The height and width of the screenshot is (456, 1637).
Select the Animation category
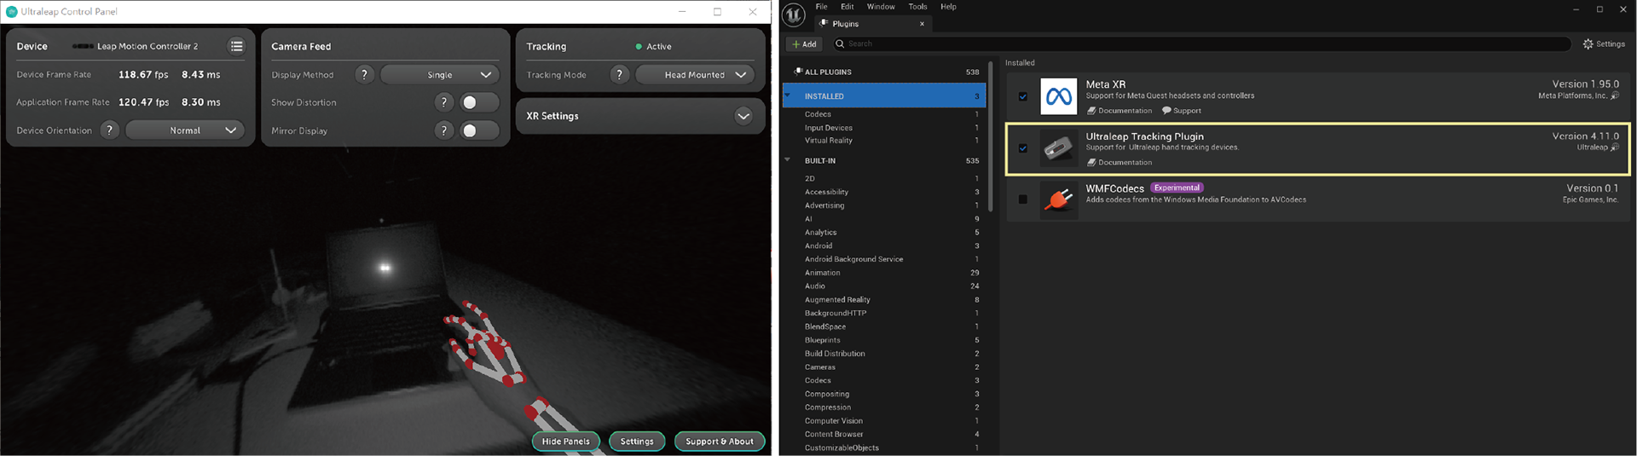[x=884, y=273]
